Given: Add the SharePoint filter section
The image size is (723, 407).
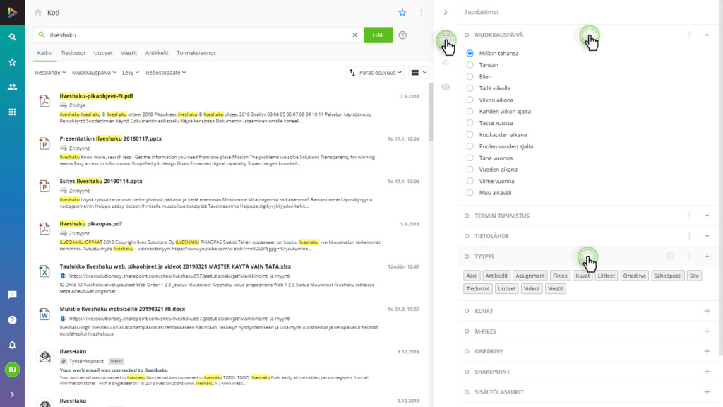Looking at the screenshot, I should click(x=707, y=372).
